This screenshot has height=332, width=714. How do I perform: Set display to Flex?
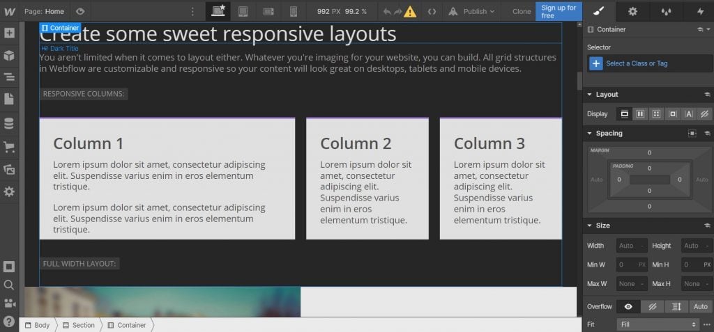640,113
